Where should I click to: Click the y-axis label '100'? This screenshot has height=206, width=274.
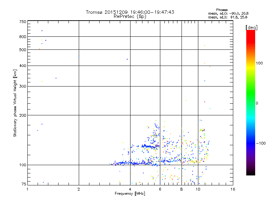coord(23,165)
